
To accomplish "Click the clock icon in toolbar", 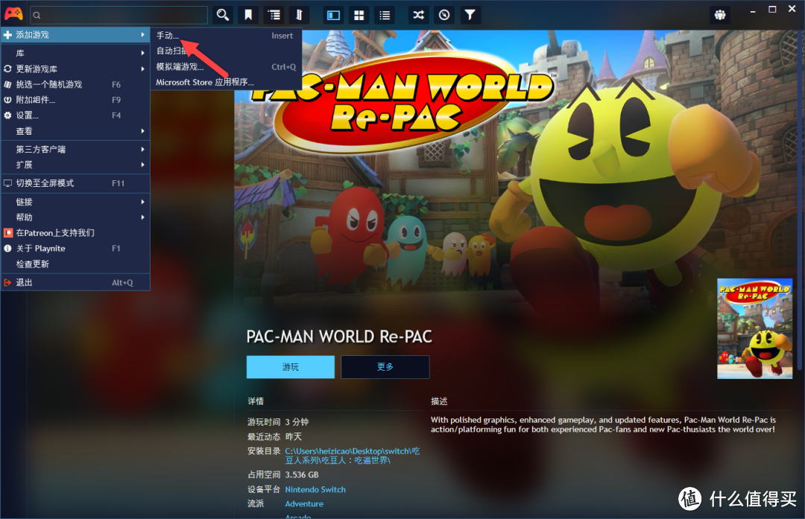I will [444, 15].
